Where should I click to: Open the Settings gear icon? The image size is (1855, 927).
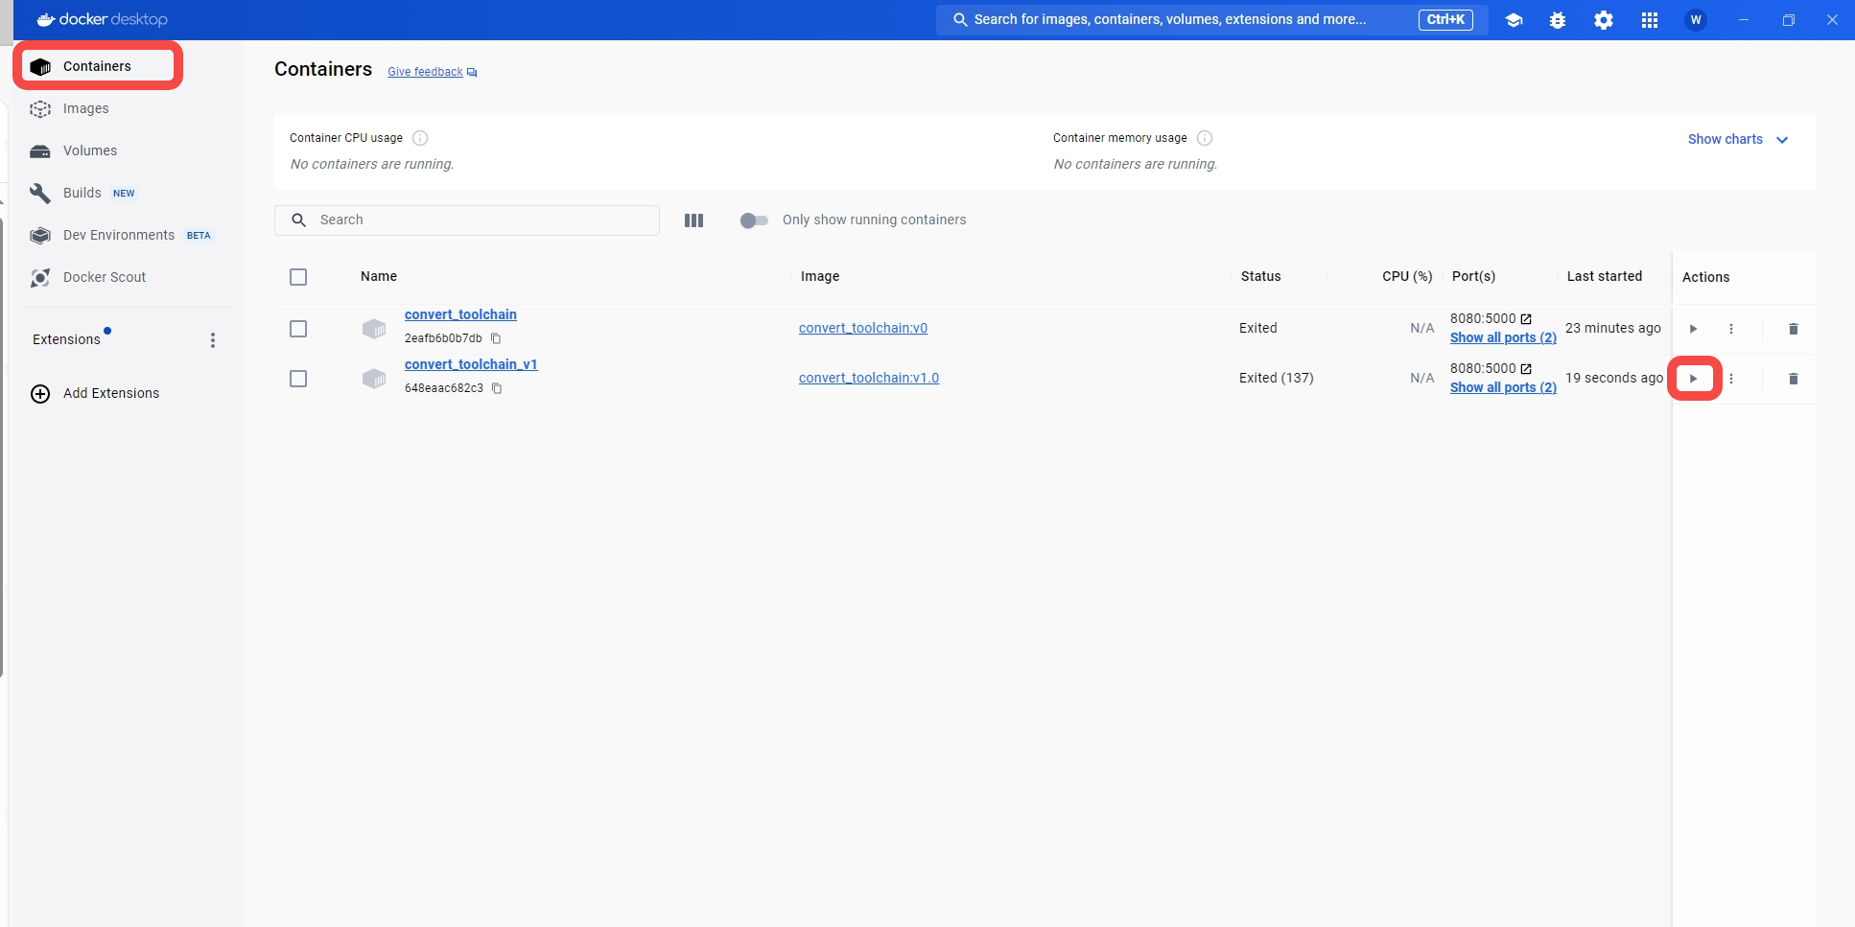pyautogui.click(x=1604, y=20)
